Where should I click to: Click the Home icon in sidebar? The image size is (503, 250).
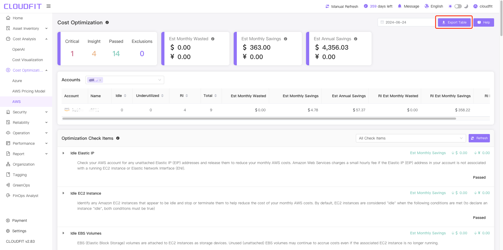click(8, 18)
